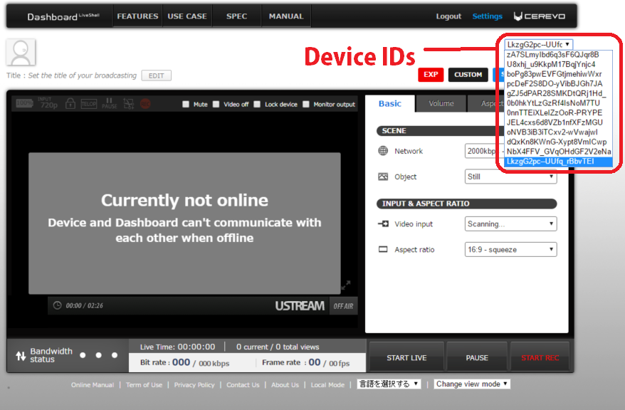Select device ID U8xhj_u9KkpM17BqjYnjc4
The image size is (625, 410).
tap(558, 64)
